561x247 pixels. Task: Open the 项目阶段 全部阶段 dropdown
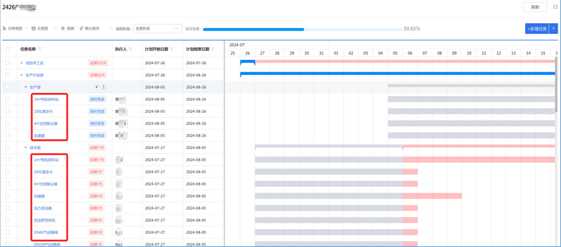(x=157, y=29)
